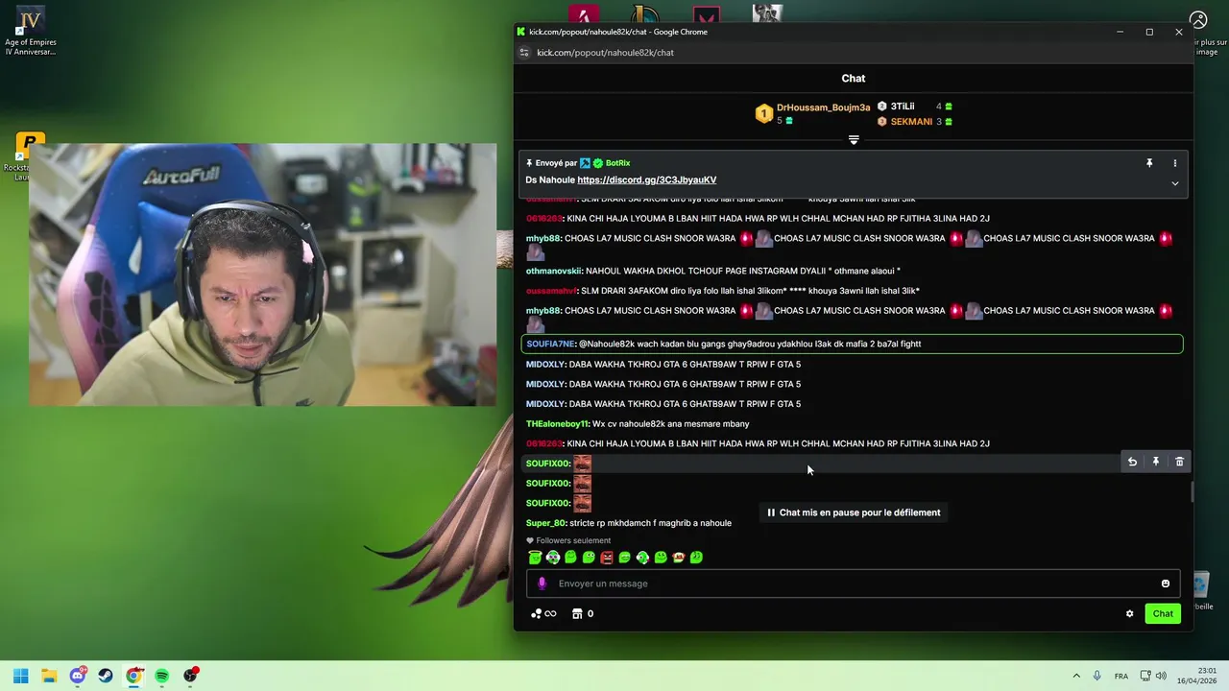The height and width of the screenshot is (691, 1229).
Task: Open the network and volume quick settings
Action: click(x=1153, y=676)
